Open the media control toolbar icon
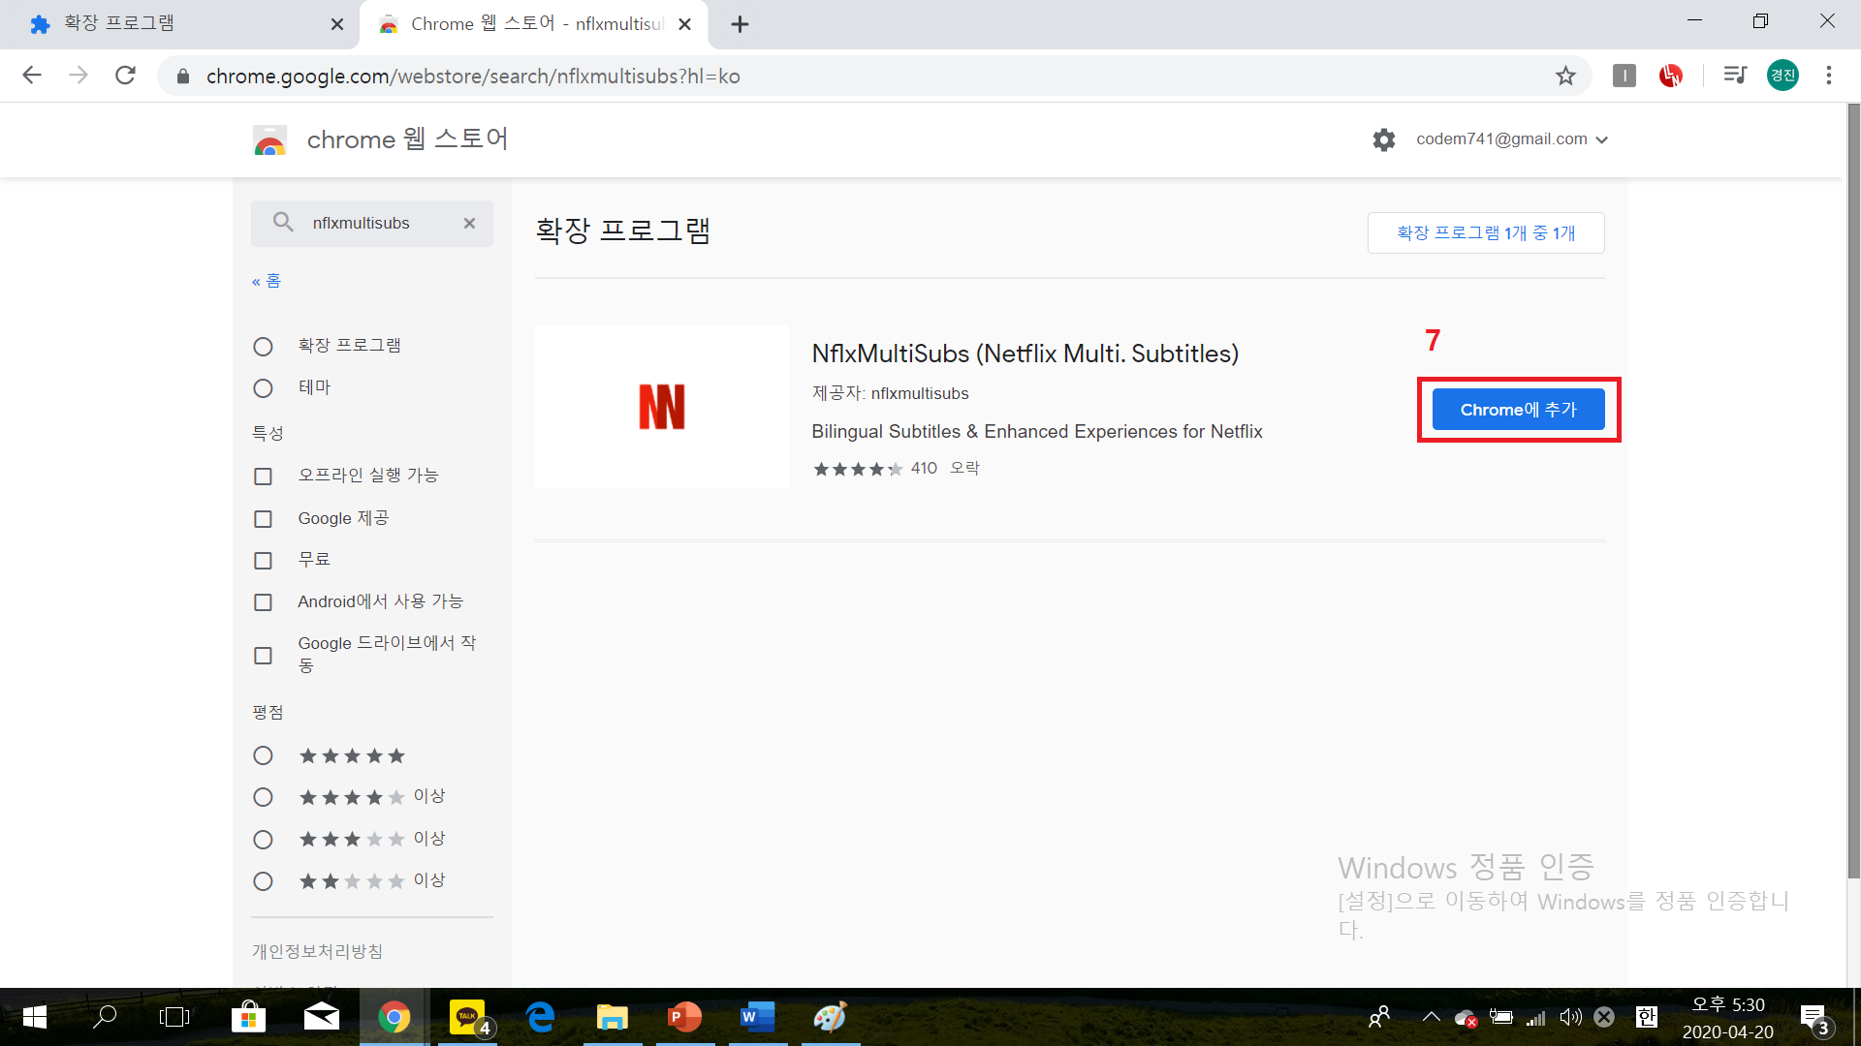 (x=1734, y=76)
